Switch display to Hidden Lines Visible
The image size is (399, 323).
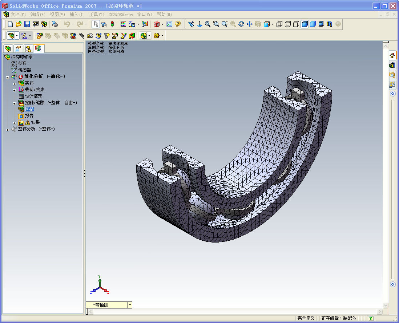click(288, 24)
